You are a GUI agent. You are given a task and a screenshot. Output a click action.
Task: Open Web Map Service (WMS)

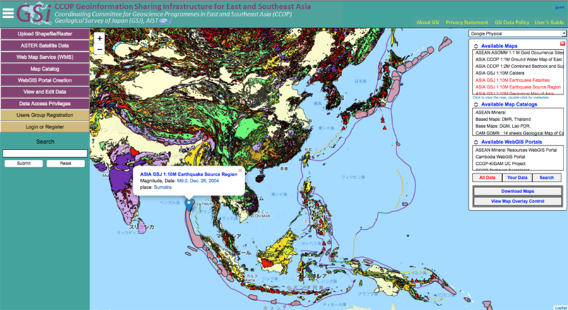(x=45, y=57)
